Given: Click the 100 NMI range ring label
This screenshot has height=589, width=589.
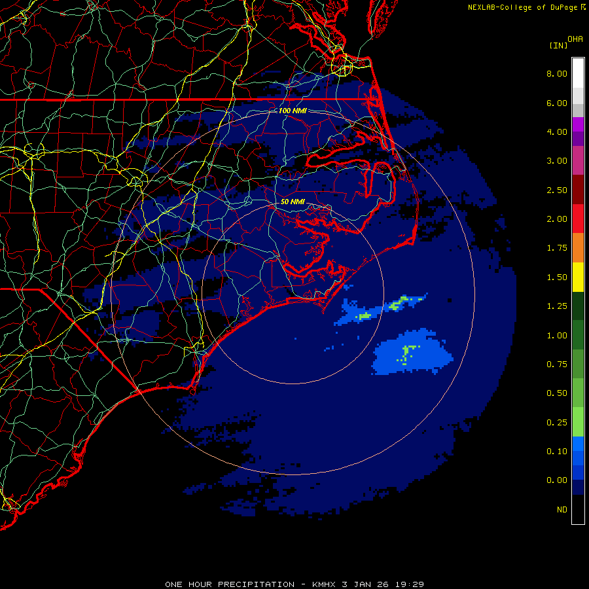Looking at the screenshot, I should 293,111.
